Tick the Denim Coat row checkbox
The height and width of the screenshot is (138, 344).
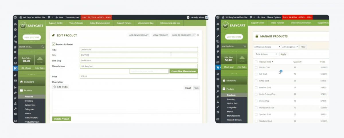pos(256,67)
